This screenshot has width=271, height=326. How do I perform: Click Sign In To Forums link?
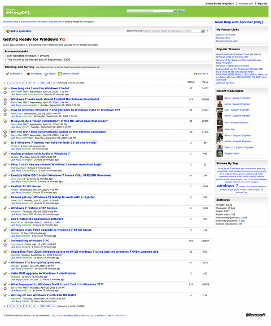(x=225, y=35)
